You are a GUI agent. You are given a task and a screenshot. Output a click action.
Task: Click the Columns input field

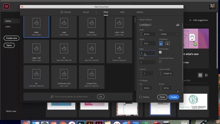148,73
